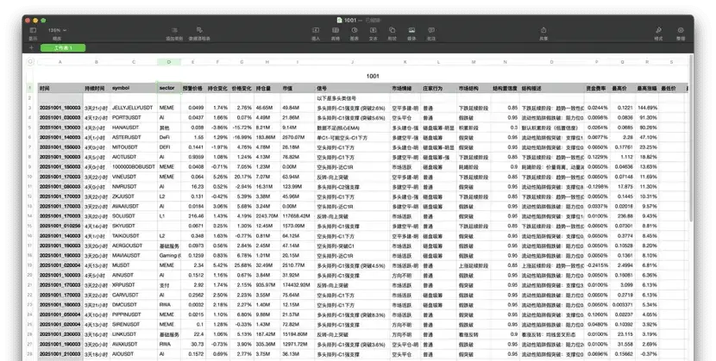
Task: Select the LINKUSDT symbol cell
Action: (x=135, y=334)
